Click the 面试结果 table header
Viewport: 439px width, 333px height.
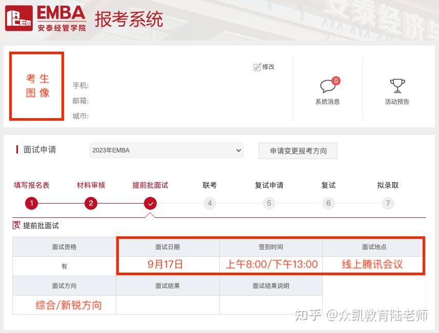(x=168, y=286)
